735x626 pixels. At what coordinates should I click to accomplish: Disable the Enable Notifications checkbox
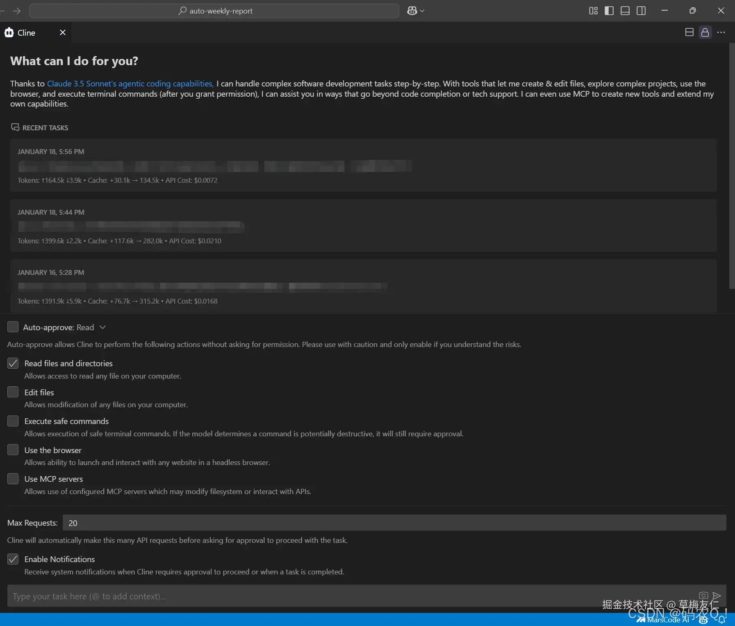(13, 559)
